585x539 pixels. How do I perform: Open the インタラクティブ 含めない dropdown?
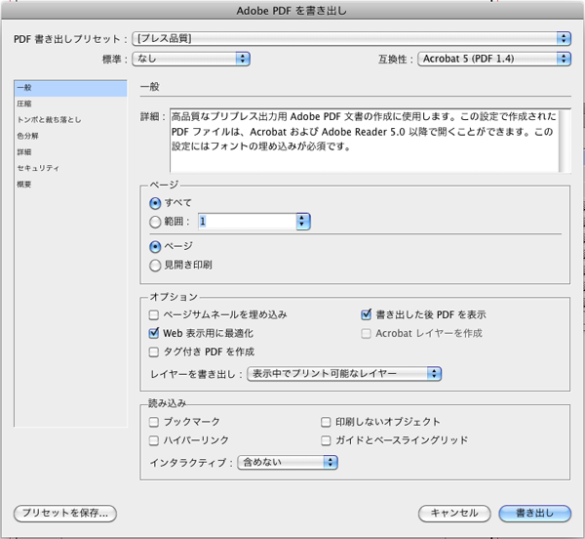[x=288, y=463]
